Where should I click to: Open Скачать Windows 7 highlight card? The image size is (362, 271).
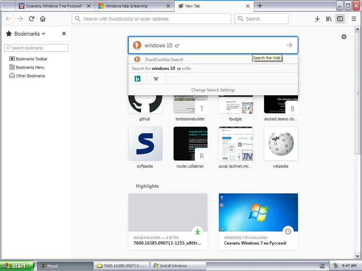258,222
